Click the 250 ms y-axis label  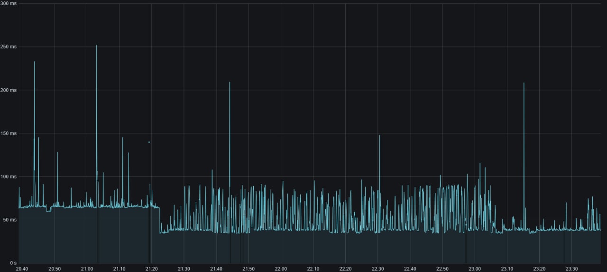pyautogui.click(x=9, y=47)
